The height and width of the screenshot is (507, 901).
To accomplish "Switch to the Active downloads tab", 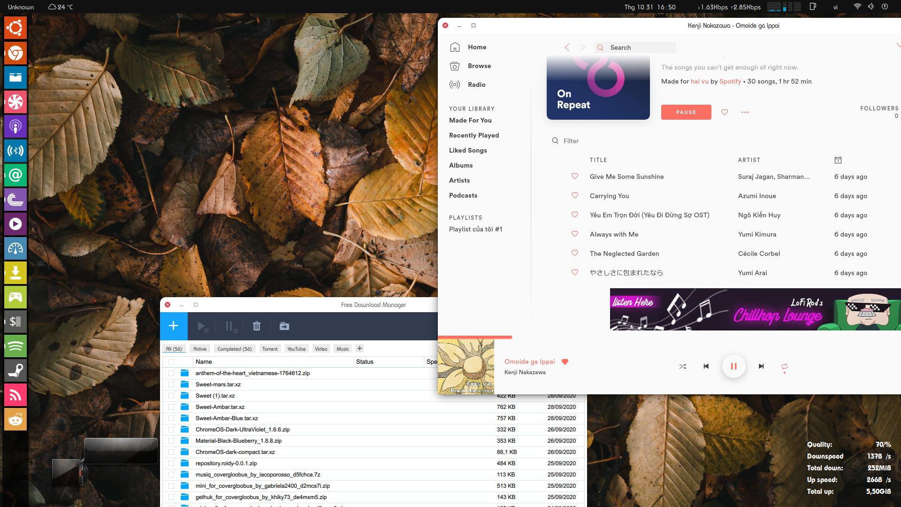I will click(x=200, y=349).
